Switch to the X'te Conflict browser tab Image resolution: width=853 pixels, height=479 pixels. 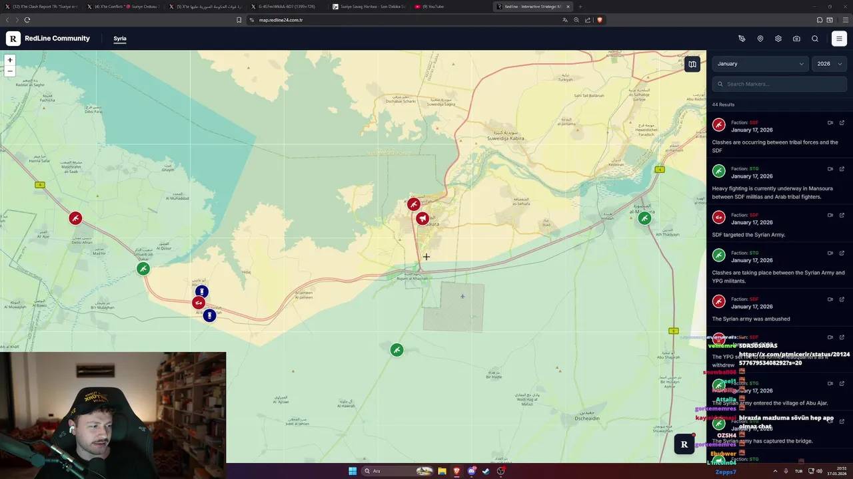point(123,7)
